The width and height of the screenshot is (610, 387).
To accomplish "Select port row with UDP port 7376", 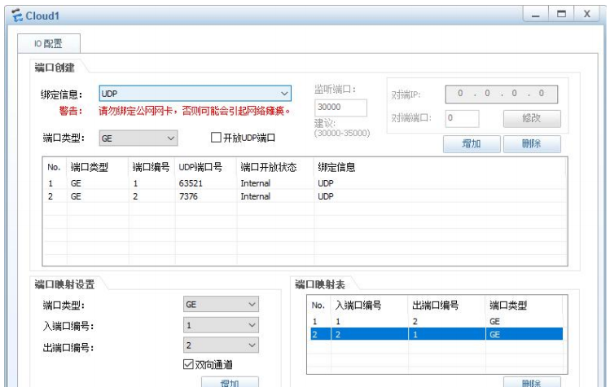I will point(305,196).
